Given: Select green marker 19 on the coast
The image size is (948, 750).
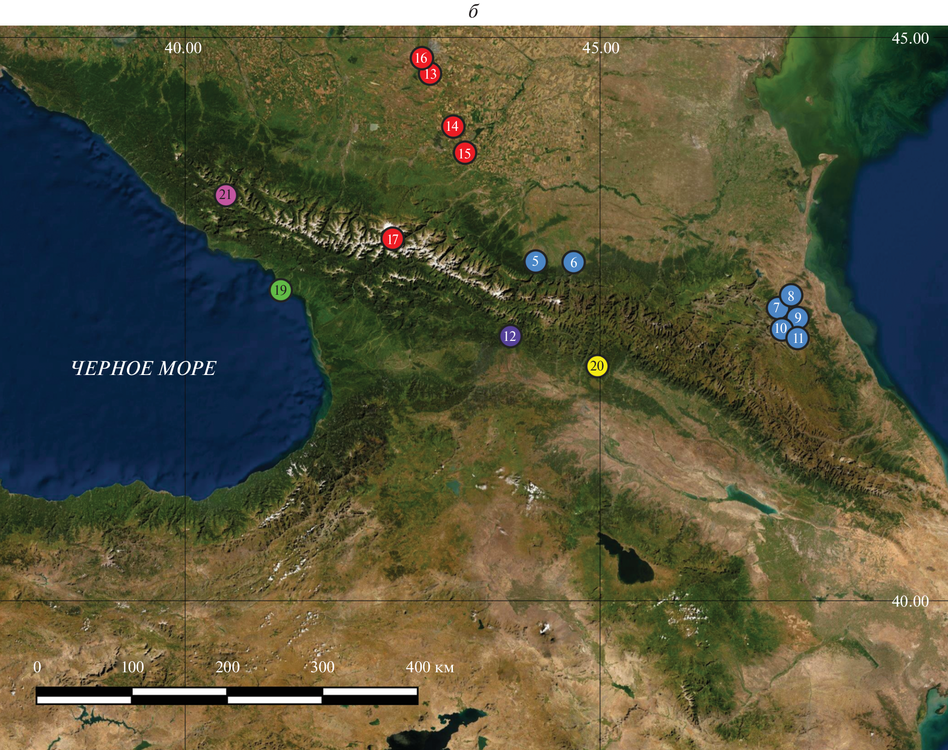Looking at the screenshot, I should [280, 290].
